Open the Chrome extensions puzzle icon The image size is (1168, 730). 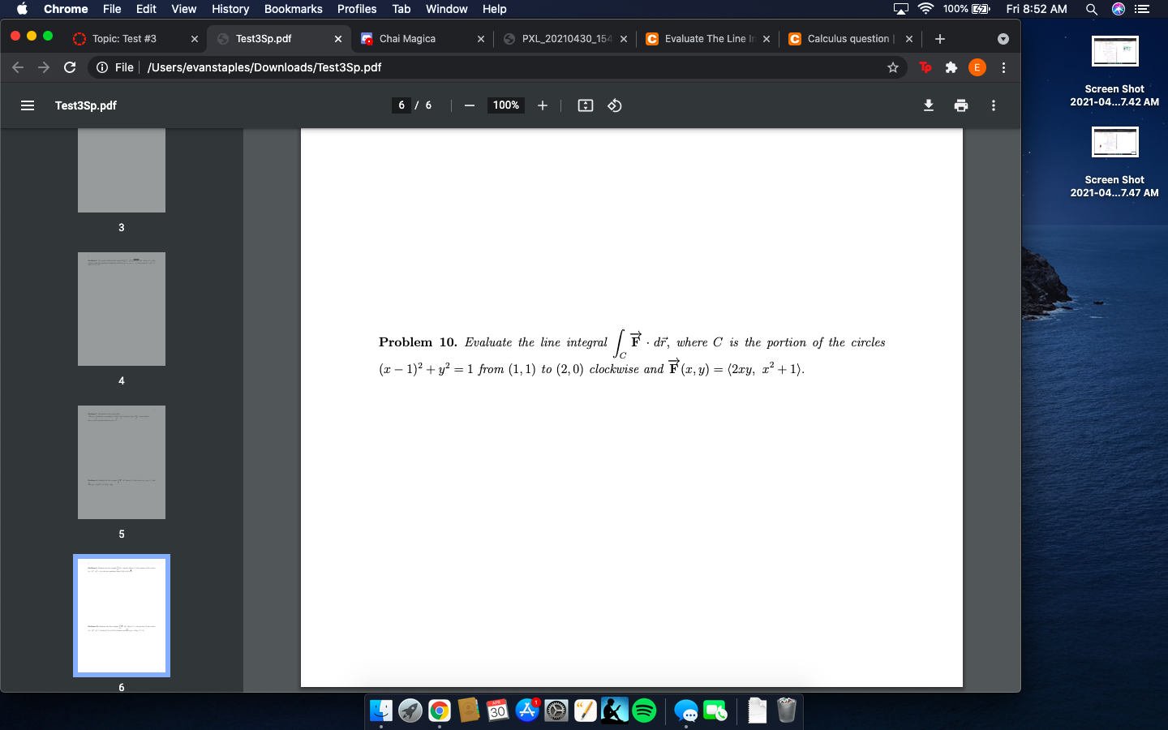click(951, 67)
